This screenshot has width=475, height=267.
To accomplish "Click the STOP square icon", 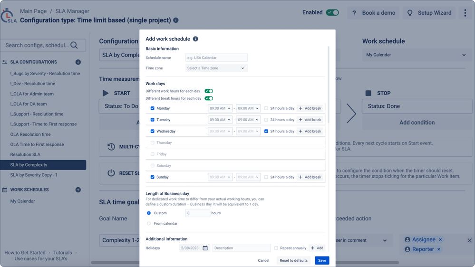I will tap(368, 93).
